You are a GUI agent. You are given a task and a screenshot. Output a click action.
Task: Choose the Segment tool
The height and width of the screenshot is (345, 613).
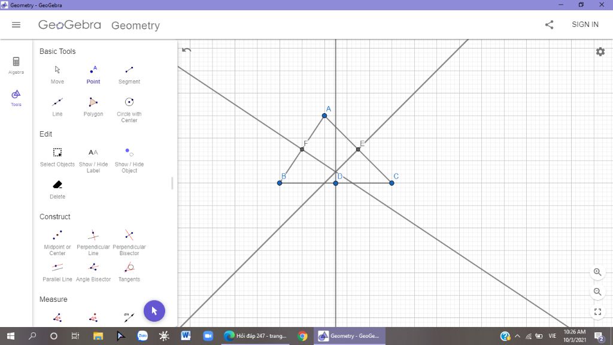(x=129, y=74)
